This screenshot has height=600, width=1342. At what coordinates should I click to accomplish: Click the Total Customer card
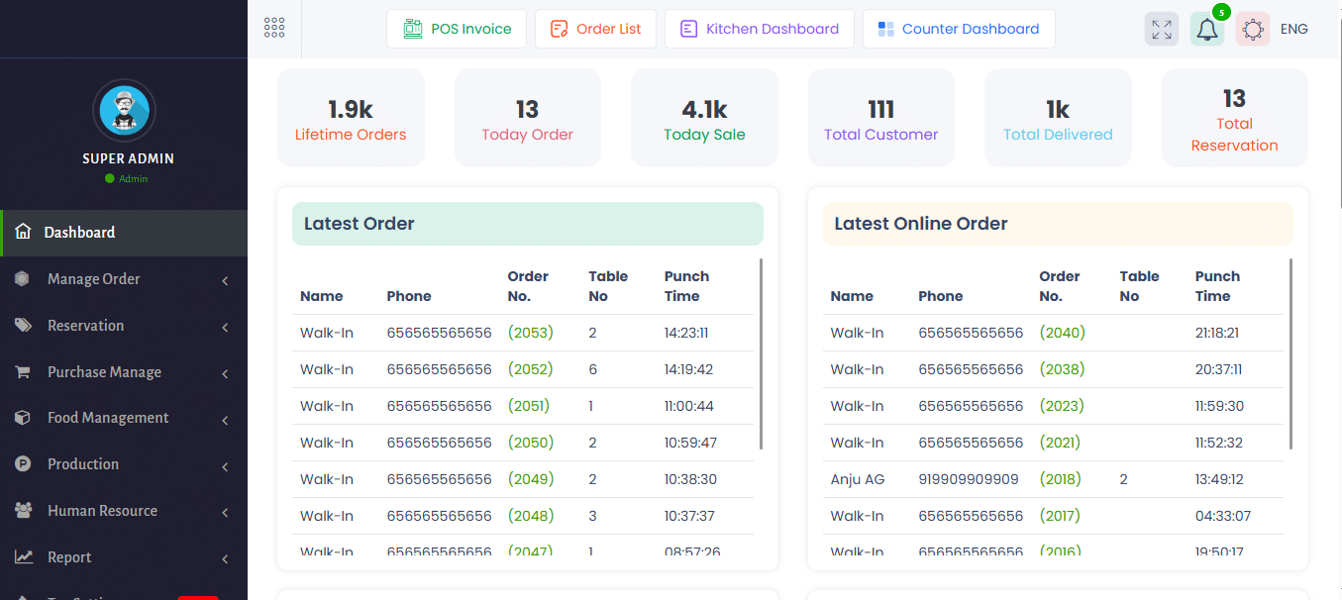881,118
